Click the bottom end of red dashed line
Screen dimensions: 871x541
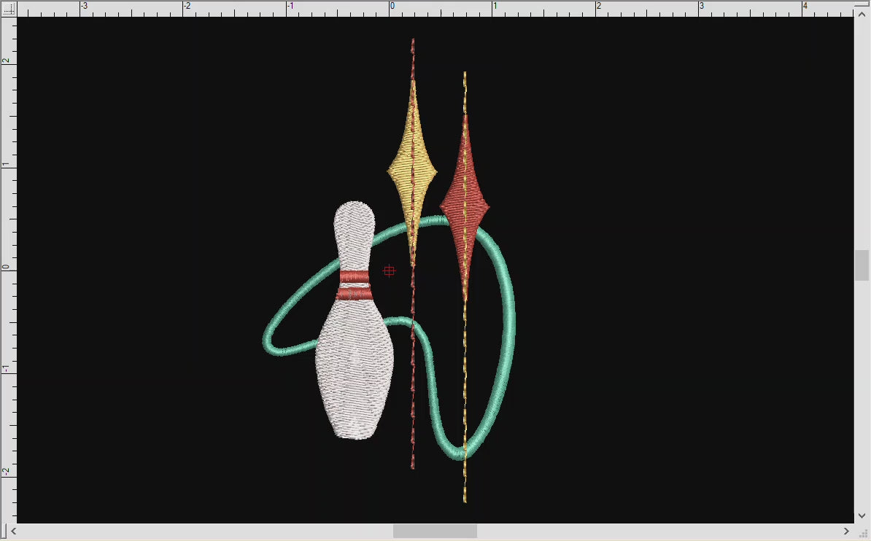412,466
